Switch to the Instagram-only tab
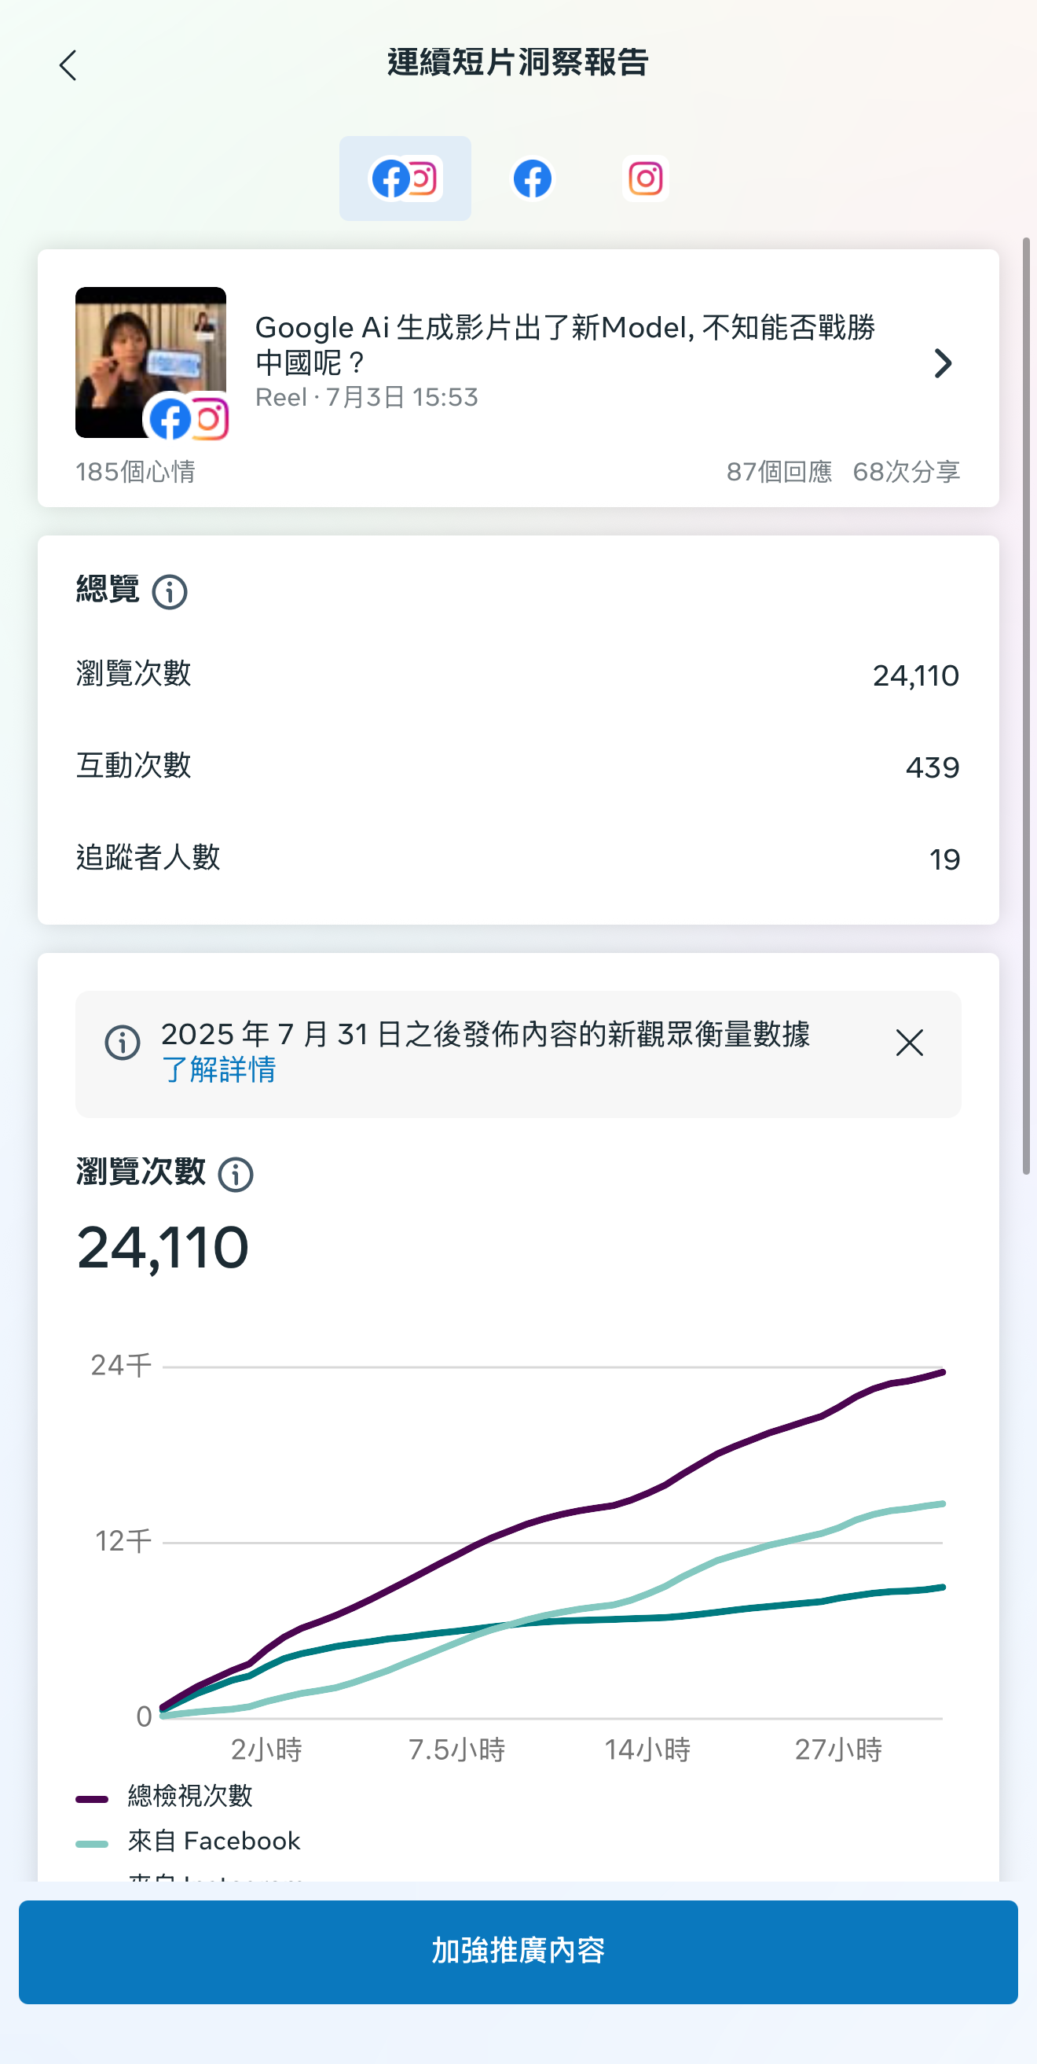This screenshot has width=1037, height=2064. [x=646, y=178]
